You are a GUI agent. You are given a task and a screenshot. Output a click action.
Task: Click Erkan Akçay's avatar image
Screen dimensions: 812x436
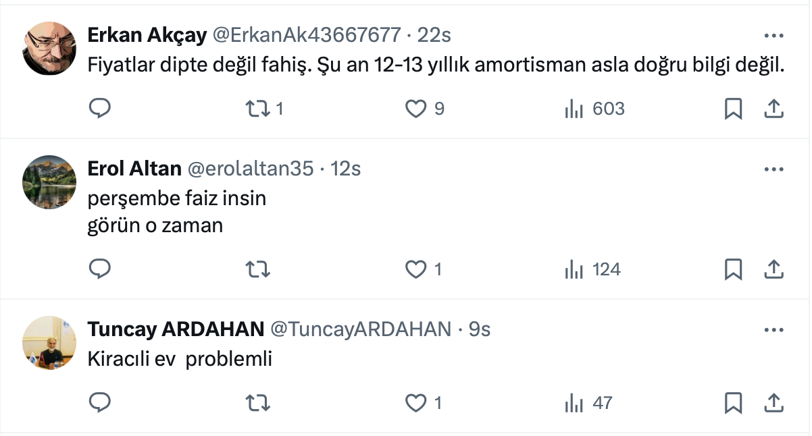coord(49,48)
